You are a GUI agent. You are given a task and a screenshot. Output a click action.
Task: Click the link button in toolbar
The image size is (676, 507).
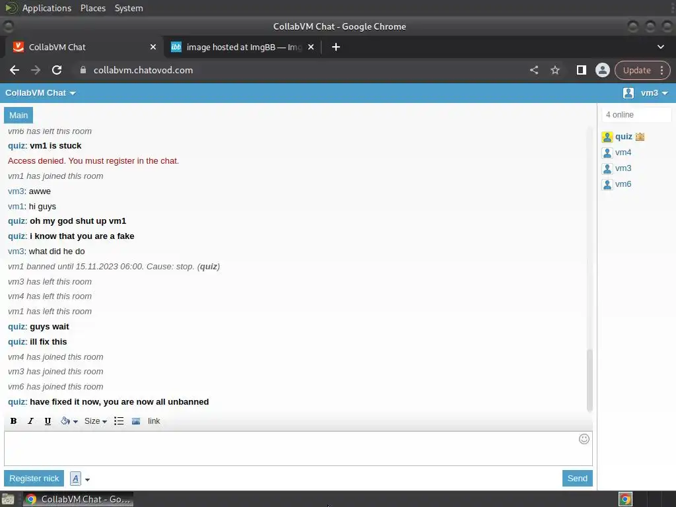click(154, 421)
